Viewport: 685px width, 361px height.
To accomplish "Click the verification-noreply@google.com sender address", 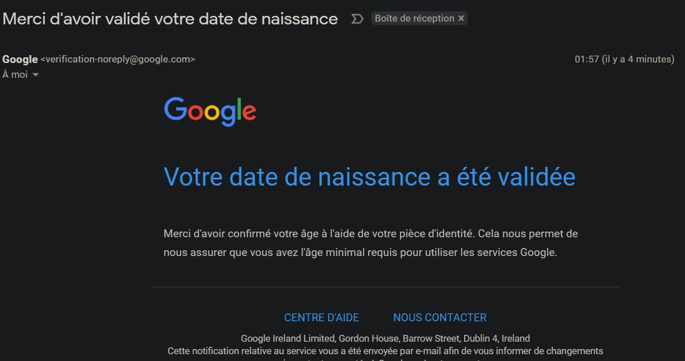I will tap(118, 59).
